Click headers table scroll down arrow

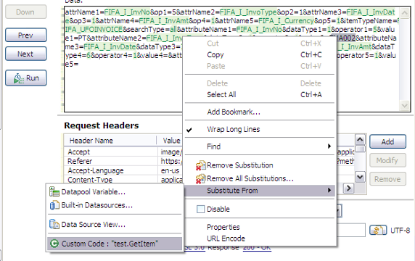click(360, 177)
